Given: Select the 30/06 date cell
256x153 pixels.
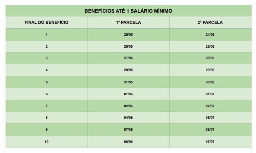Looking at the screenshot, I should 210,82.
